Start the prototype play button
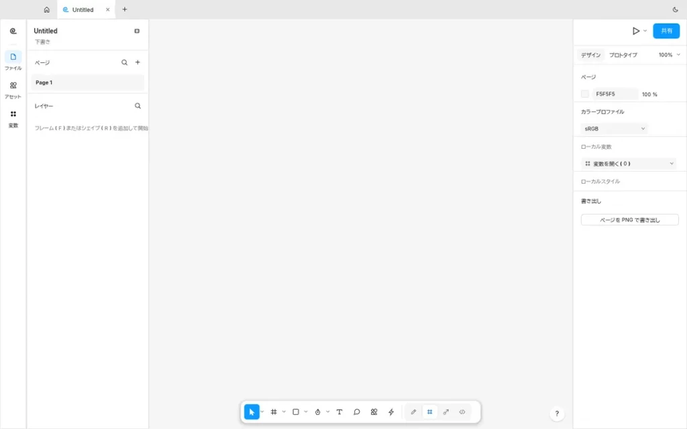687x429 pixels. pyautogui.click(x=636, y=31)
